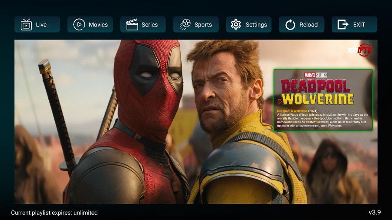Open the Movies section

(x=90, y=24)
